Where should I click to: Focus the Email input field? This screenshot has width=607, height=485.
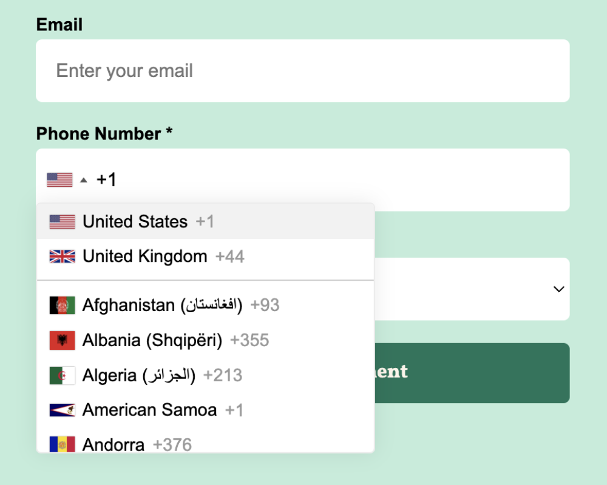pos(302,71)
